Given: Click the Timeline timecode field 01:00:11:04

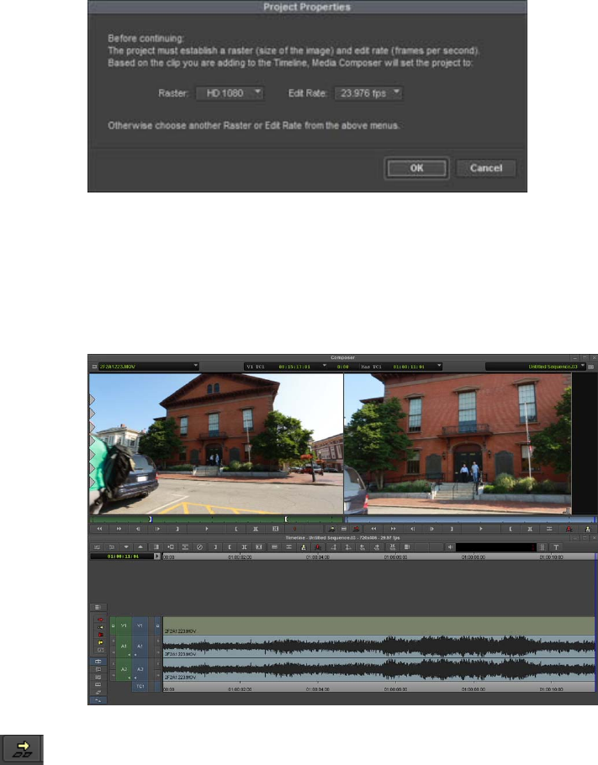Looking at the screenshot, I should coord(123,557).
